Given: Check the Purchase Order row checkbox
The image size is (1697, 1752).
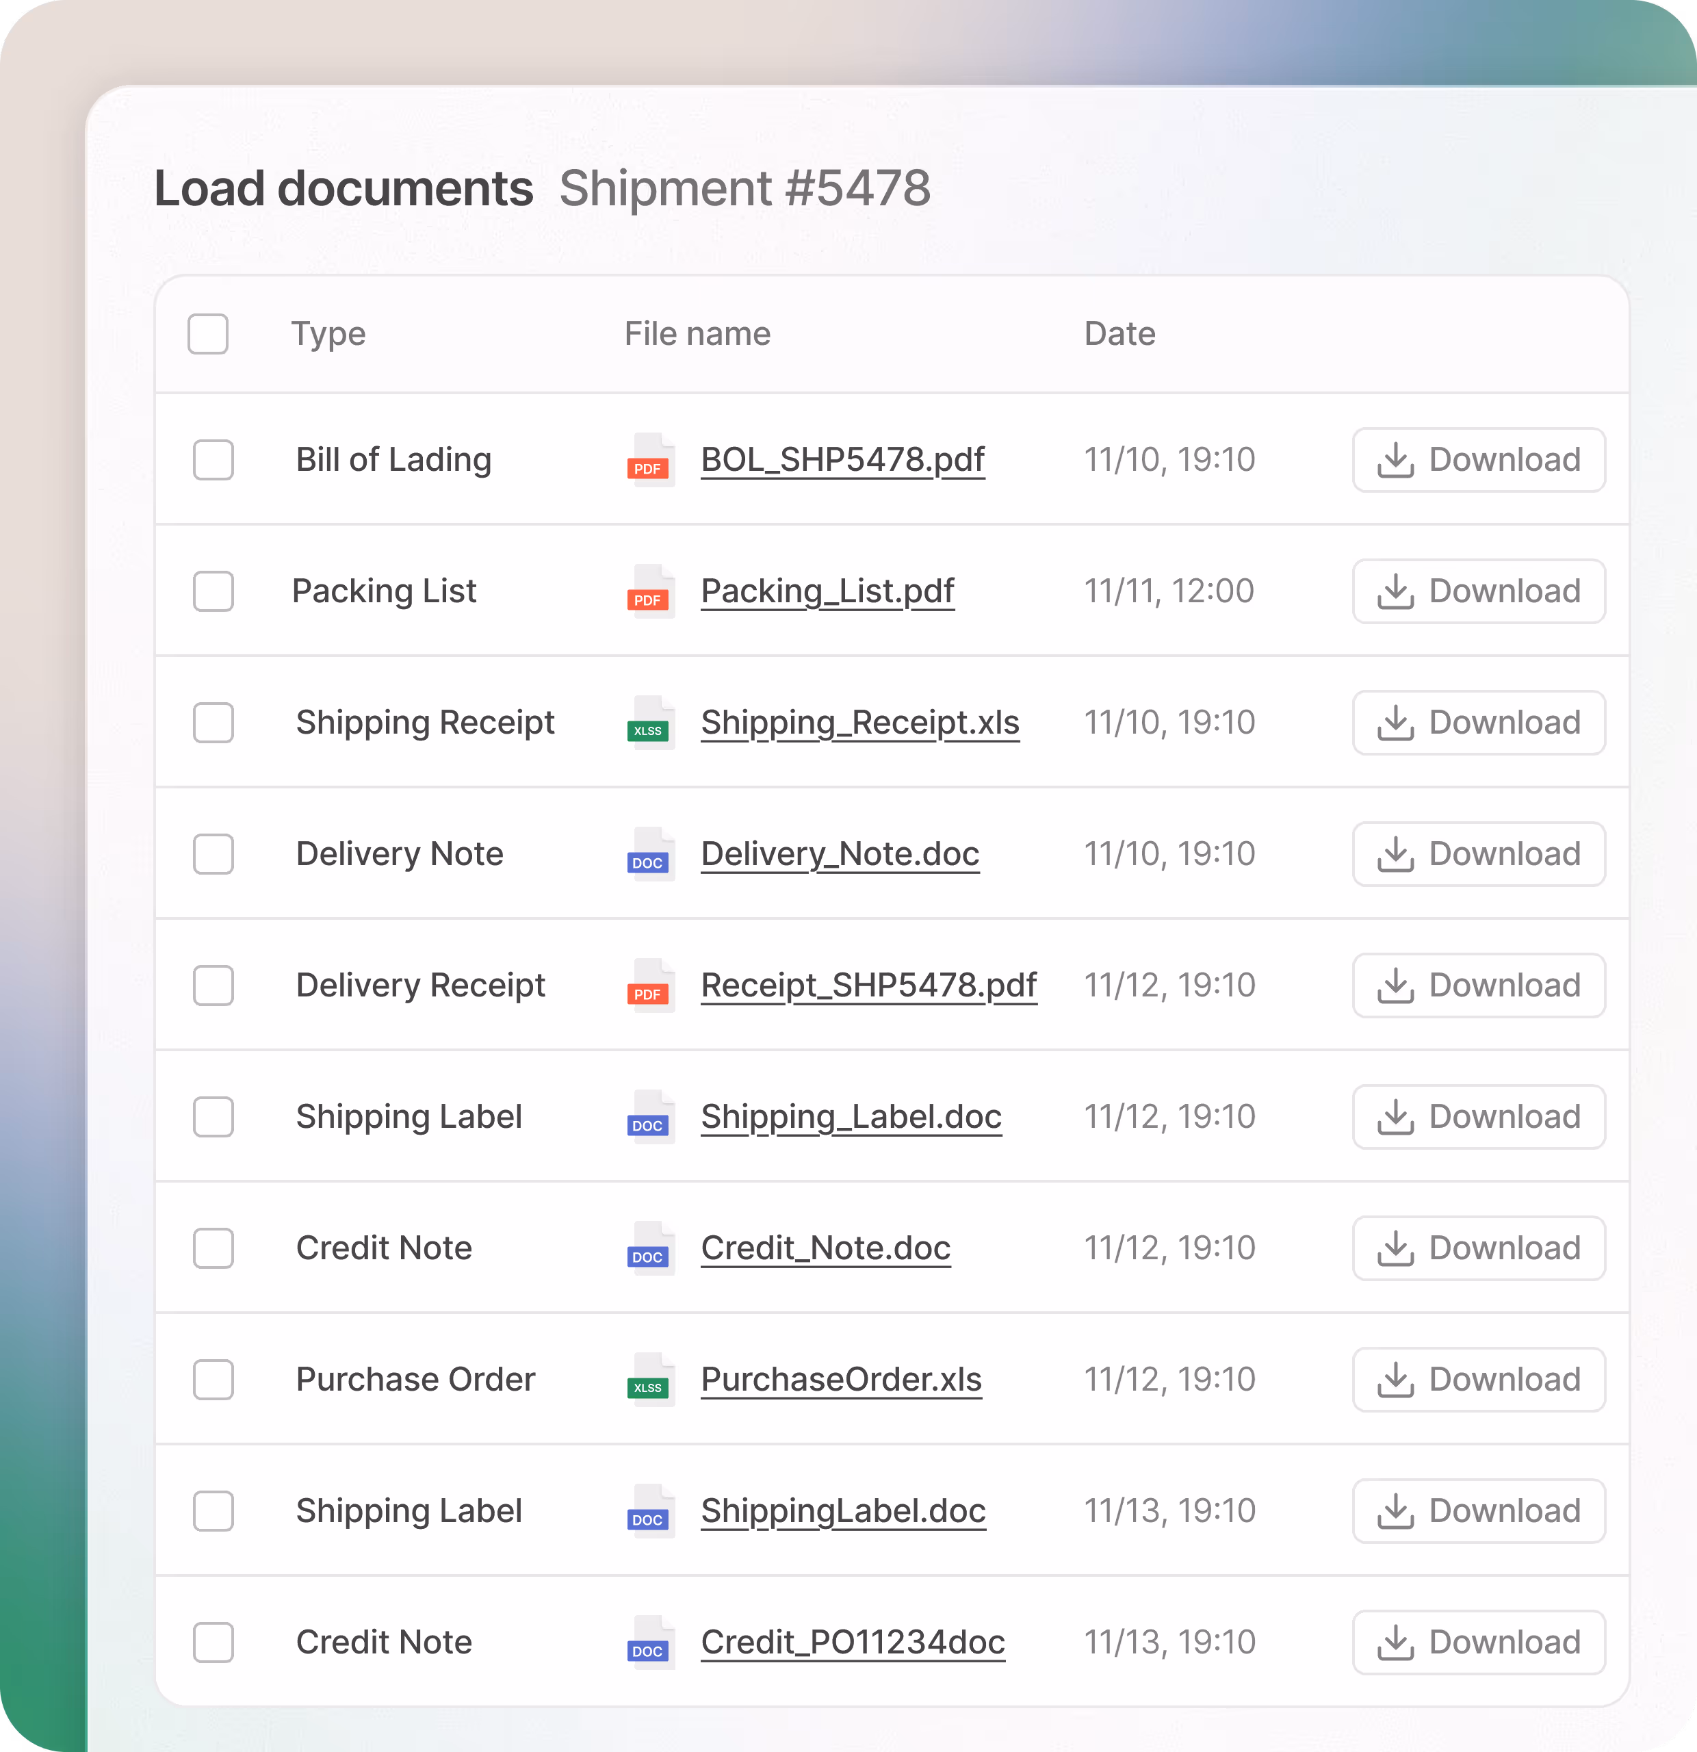Looking at the screenshot, I should point(212,1379).
